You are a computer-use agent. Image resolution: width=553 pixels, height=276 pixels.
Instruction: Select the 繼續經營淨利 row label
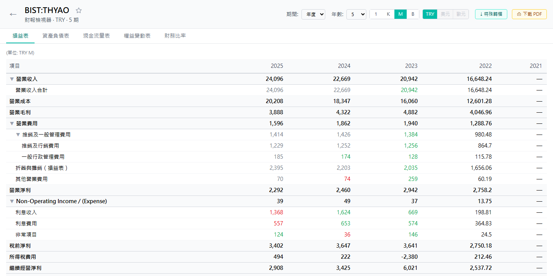click(x=25, y=268)
